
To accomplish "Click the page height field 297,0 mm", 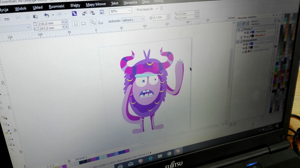I will tap(50, 28).
